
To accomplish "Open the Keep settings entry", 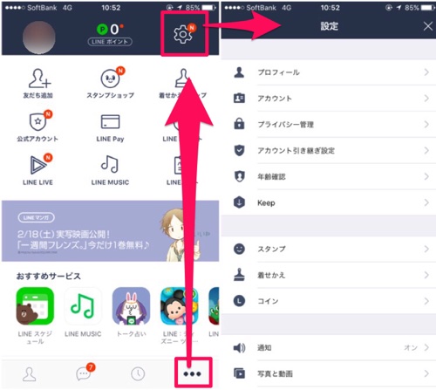I will click(329, 202).
